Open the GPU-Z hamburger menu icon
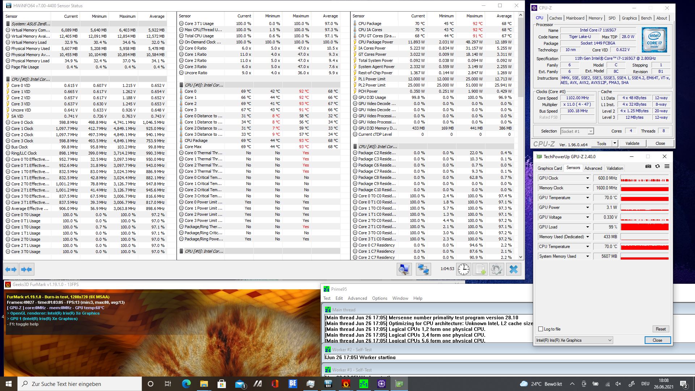Image resolution: width=695 pixels, height=391 pixels. [667, 166]
